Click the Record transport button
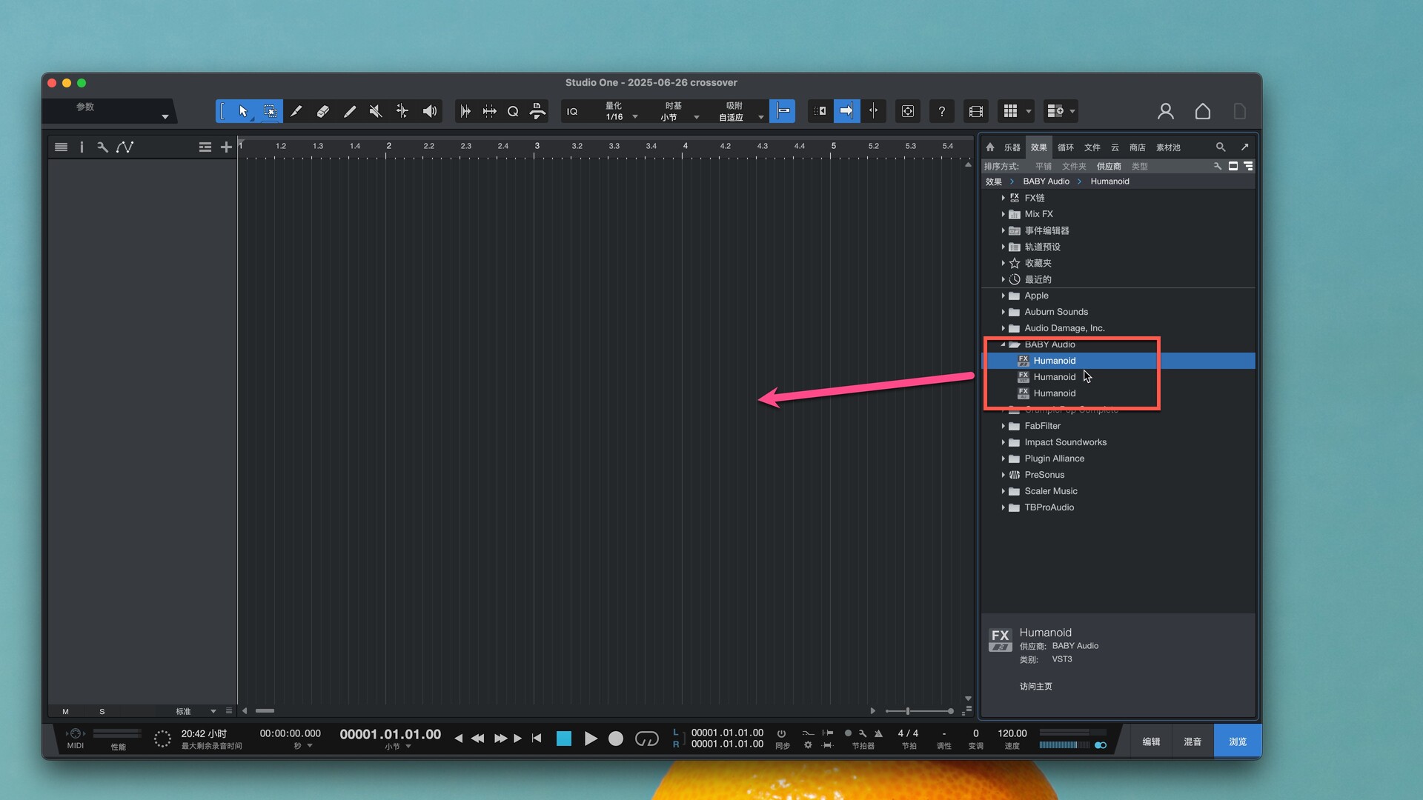 point(616,739)
